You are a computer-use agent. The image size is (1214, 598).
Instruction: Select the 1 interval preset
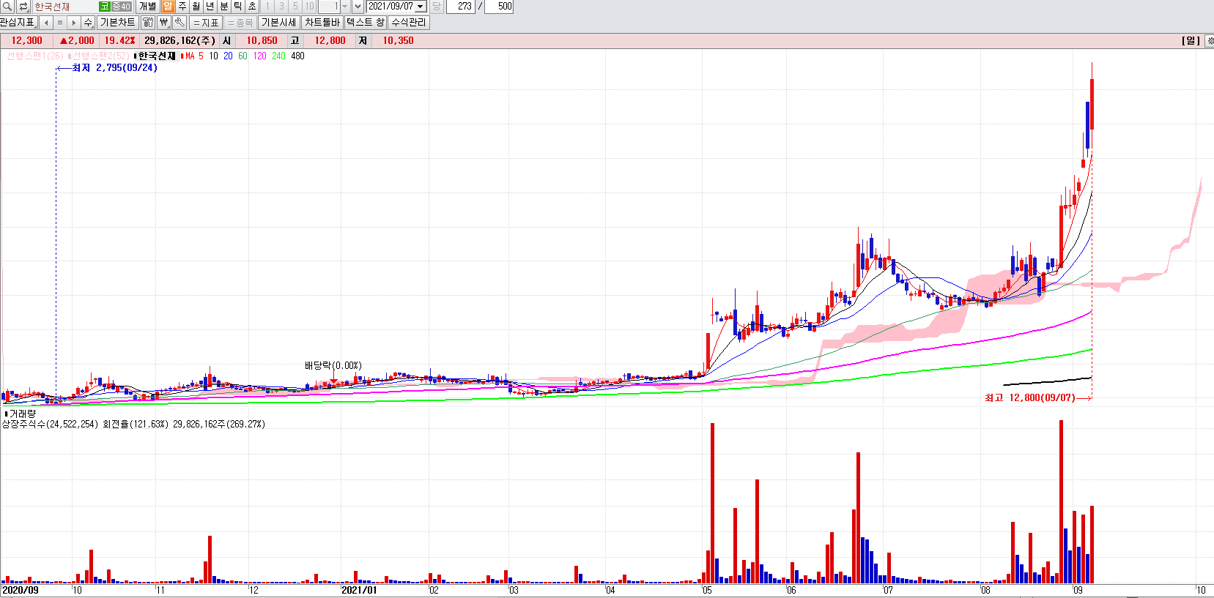267,7
